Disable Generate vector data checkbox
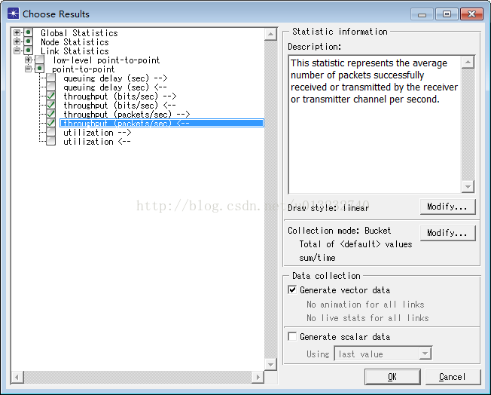Viewport: 491px width, 395px height. tap(292, 289)
